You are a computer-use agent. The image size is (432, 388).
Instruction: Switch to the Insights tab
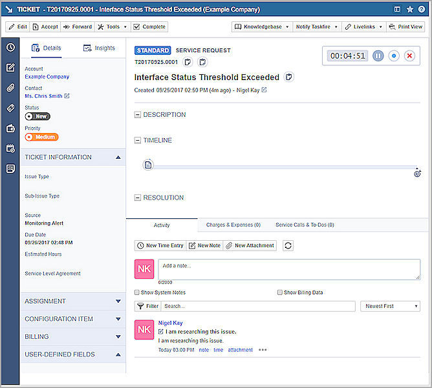pyautogui.click(x=99, y=48)
